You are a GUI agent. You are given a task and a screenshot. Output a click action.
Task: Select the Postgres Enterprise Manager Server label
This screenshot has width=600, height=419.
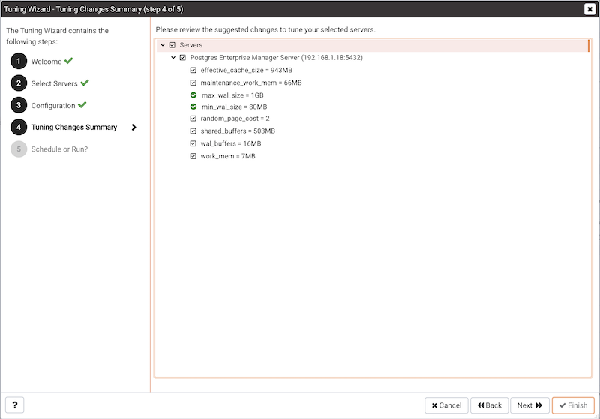point(276,58)
